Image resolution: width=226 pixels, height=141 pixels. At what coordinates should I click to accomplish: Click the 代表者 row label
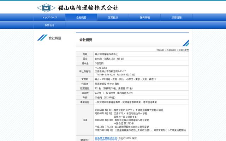[x=85, y=84]
